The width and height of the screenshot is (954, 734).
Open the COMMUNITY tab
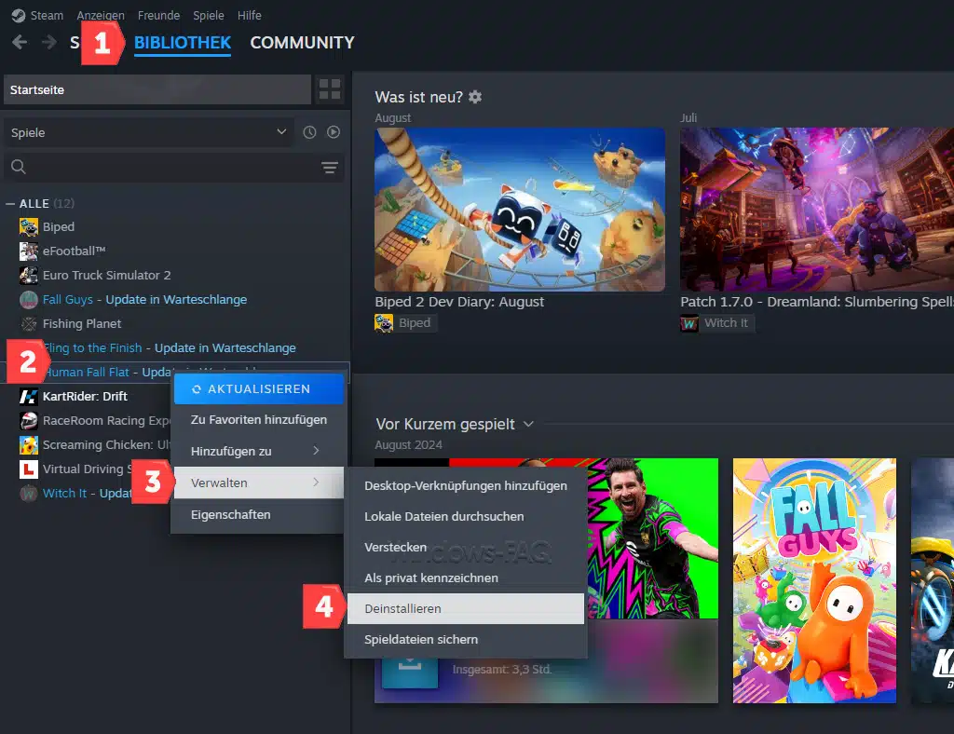(302, 42)
